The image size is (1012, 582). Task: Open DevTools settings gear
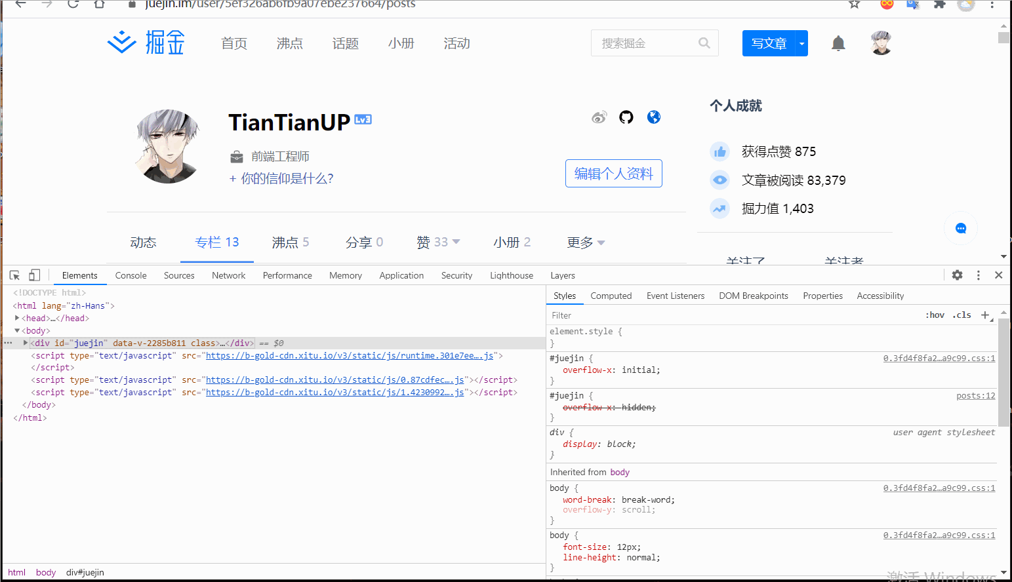957,275
